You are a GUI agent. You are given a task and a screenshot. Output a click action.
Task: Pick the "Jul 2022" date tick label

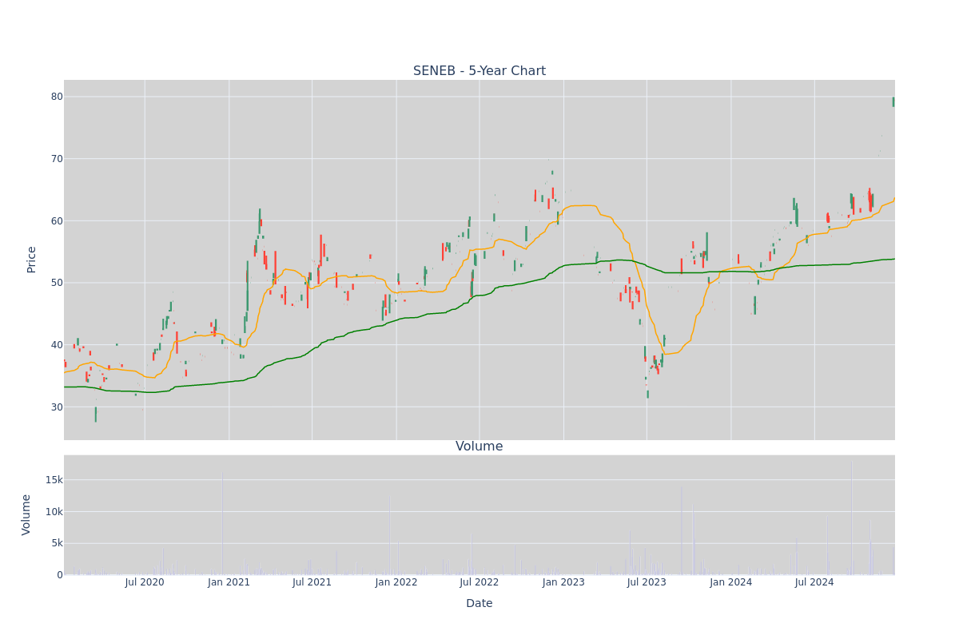[x=479, y=582]
